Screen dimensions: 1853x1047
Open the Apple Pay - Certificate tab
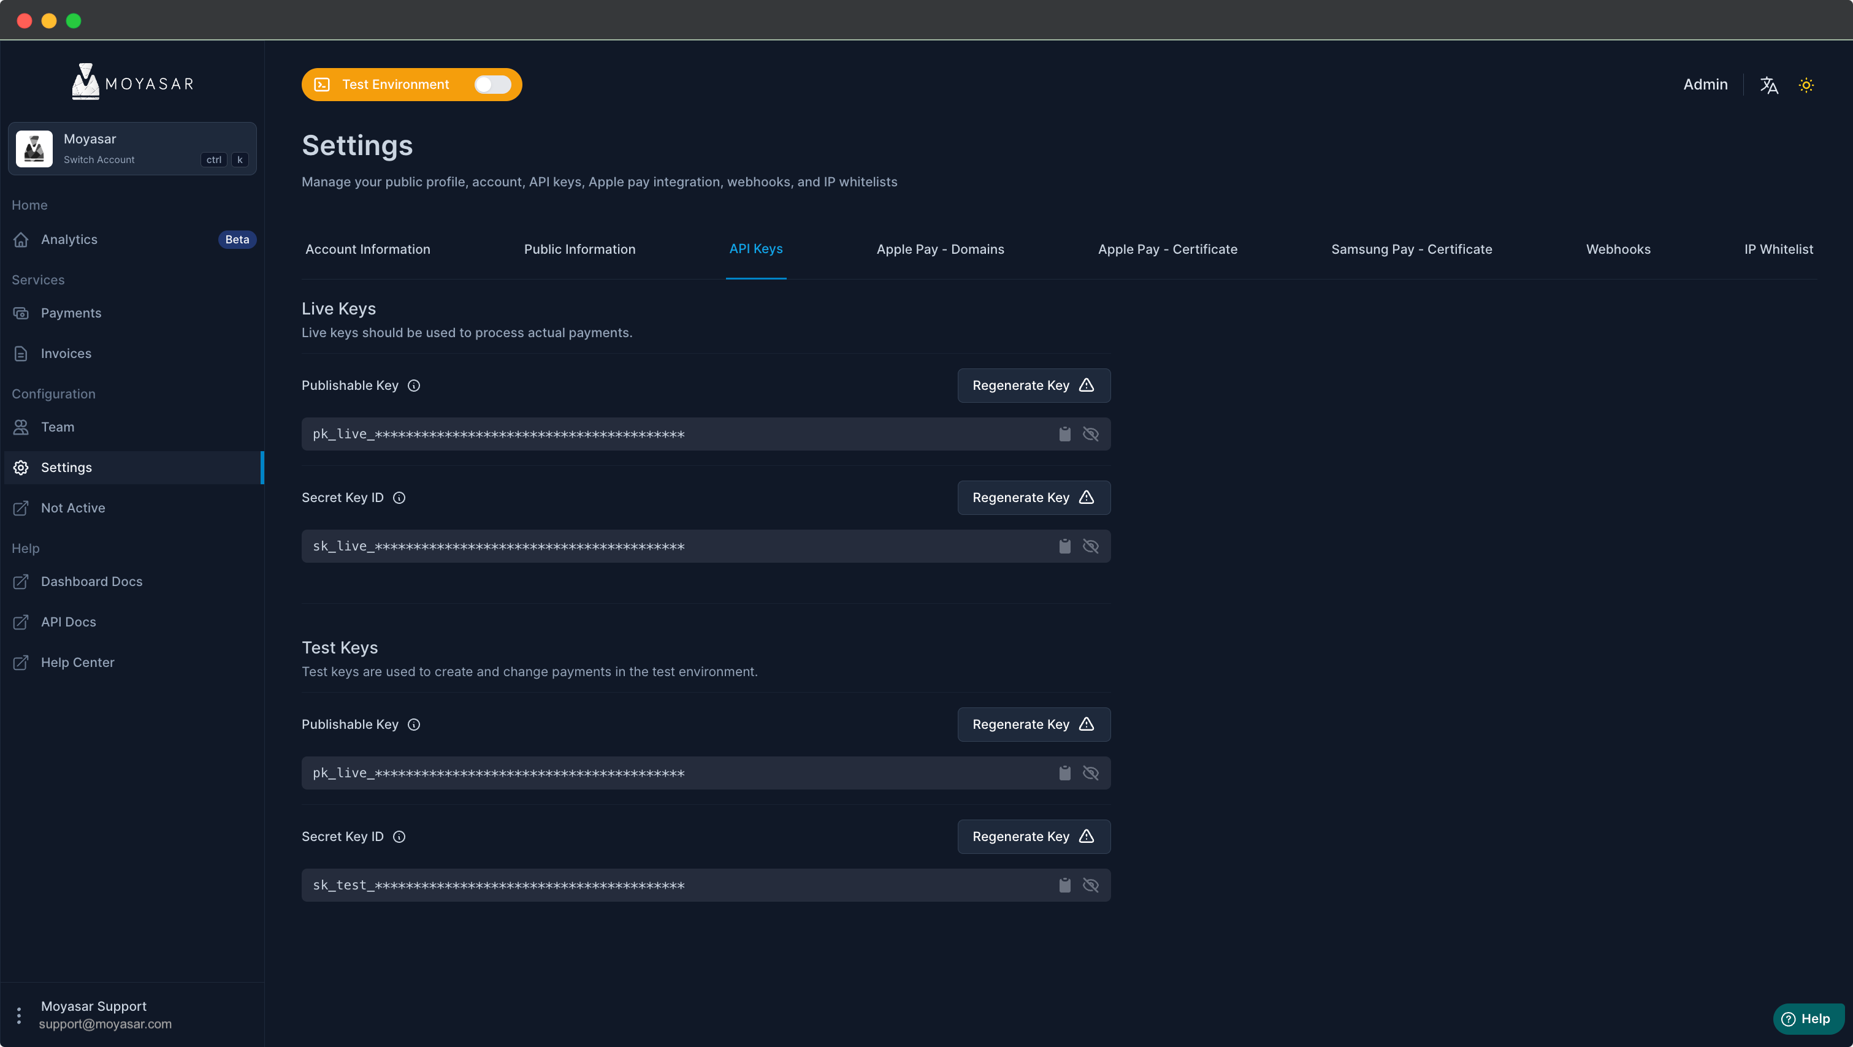pos(1167,249)
